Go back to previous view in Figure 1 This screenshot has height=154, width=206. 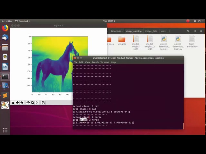click(x=17, y=103)
